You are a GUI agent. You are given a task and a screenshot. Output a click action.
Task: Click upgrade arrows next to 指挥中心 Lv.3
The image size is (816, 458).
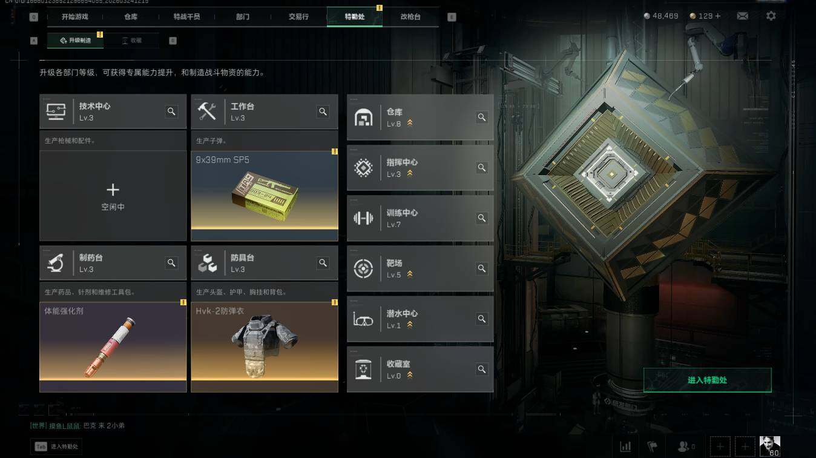pyautogui.click(x=410, y=174)
